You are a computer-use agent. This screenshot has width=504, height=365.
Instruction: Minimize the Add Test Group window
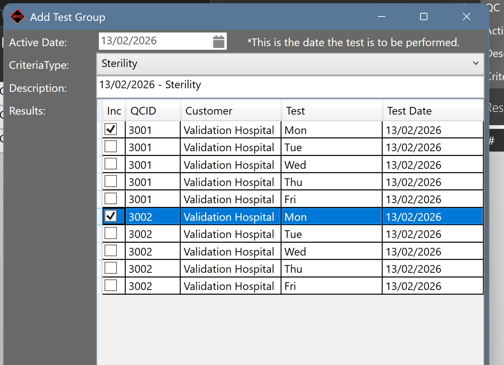pos(382,16)
